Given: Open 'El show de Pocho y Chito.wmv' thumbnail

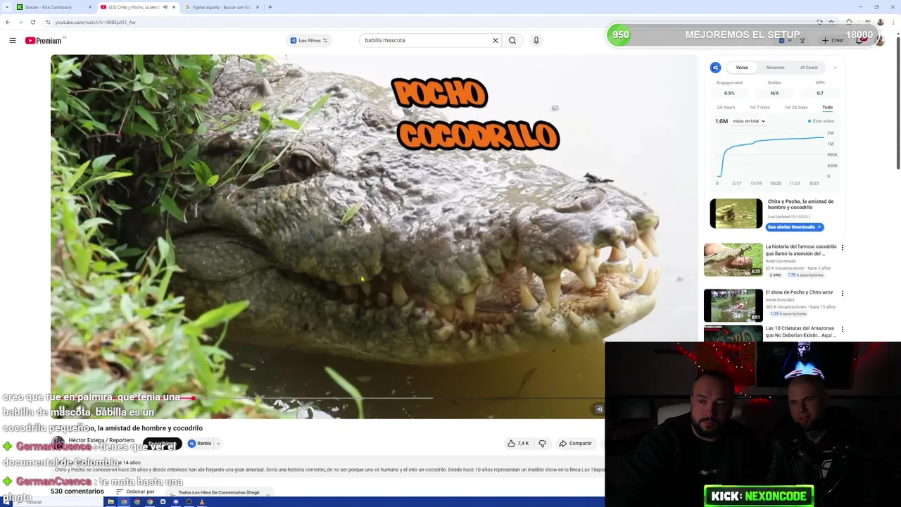Looking at the screenshot, I should [x=733, y=305].
